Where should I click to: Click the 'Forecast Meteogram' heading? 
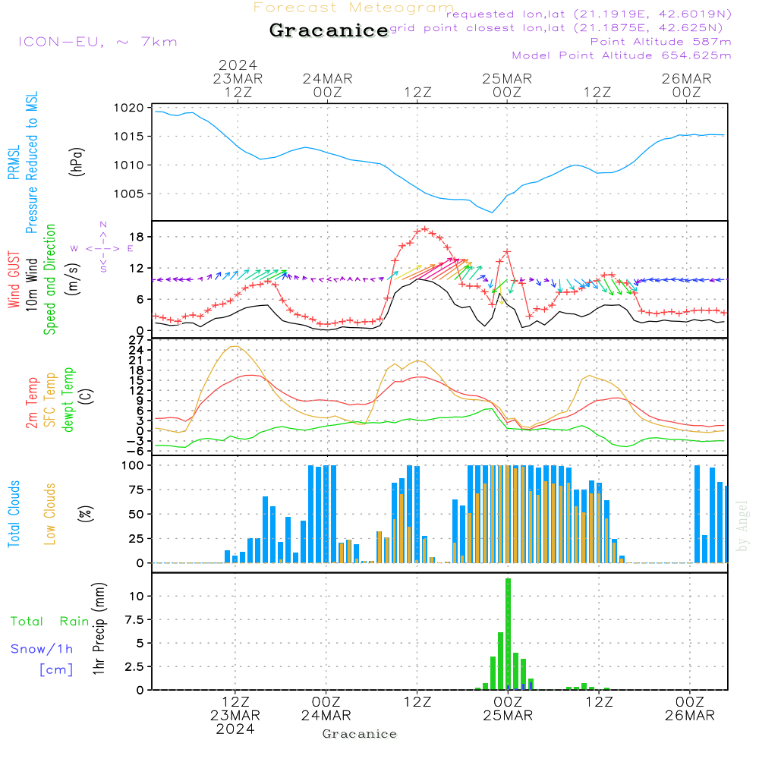pyautogui.click(x=354, y=8)
